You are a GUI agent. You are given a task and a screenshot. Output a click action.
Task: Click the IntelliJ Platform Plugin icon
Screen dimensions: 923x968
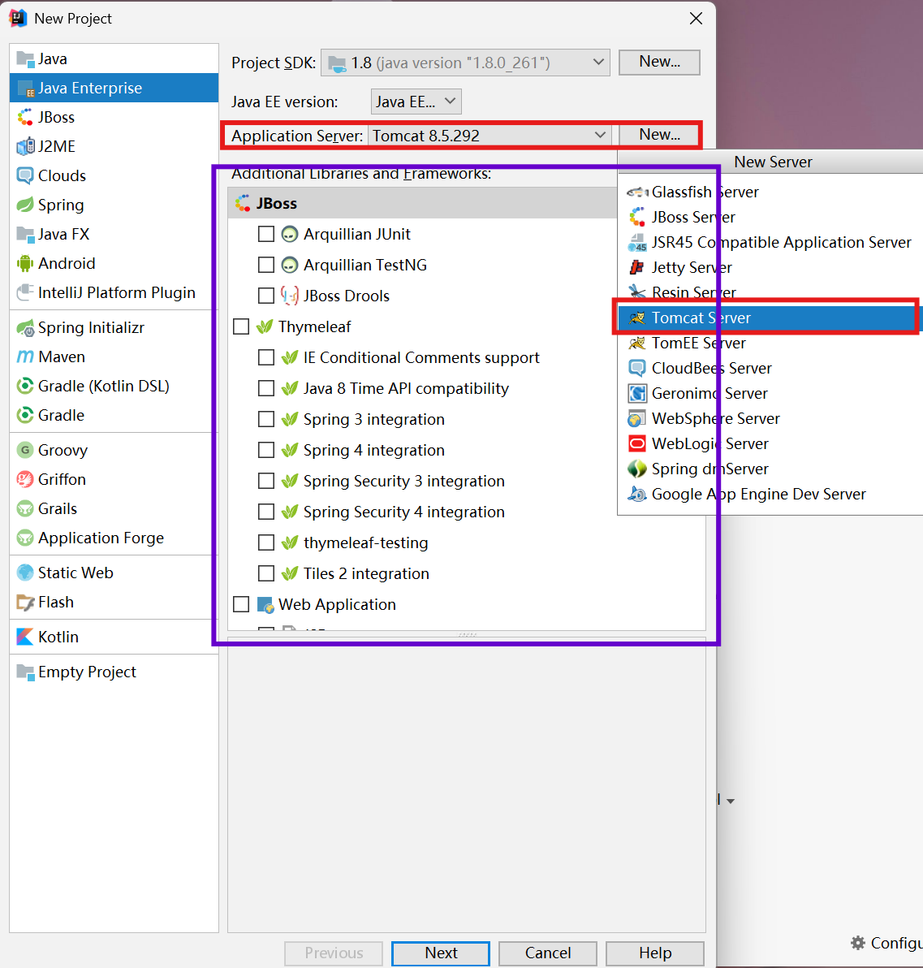pyautogui.click(x=25, y=292)
